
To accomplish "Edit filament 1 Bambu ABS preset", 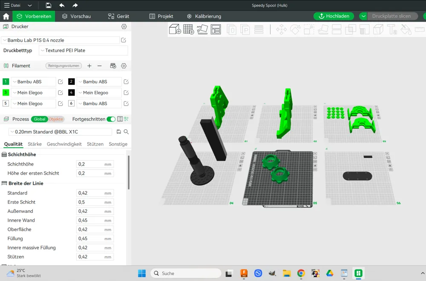I will point(60,82).
